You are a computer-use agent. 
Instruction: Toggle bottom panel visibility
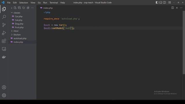pos(161,3)
